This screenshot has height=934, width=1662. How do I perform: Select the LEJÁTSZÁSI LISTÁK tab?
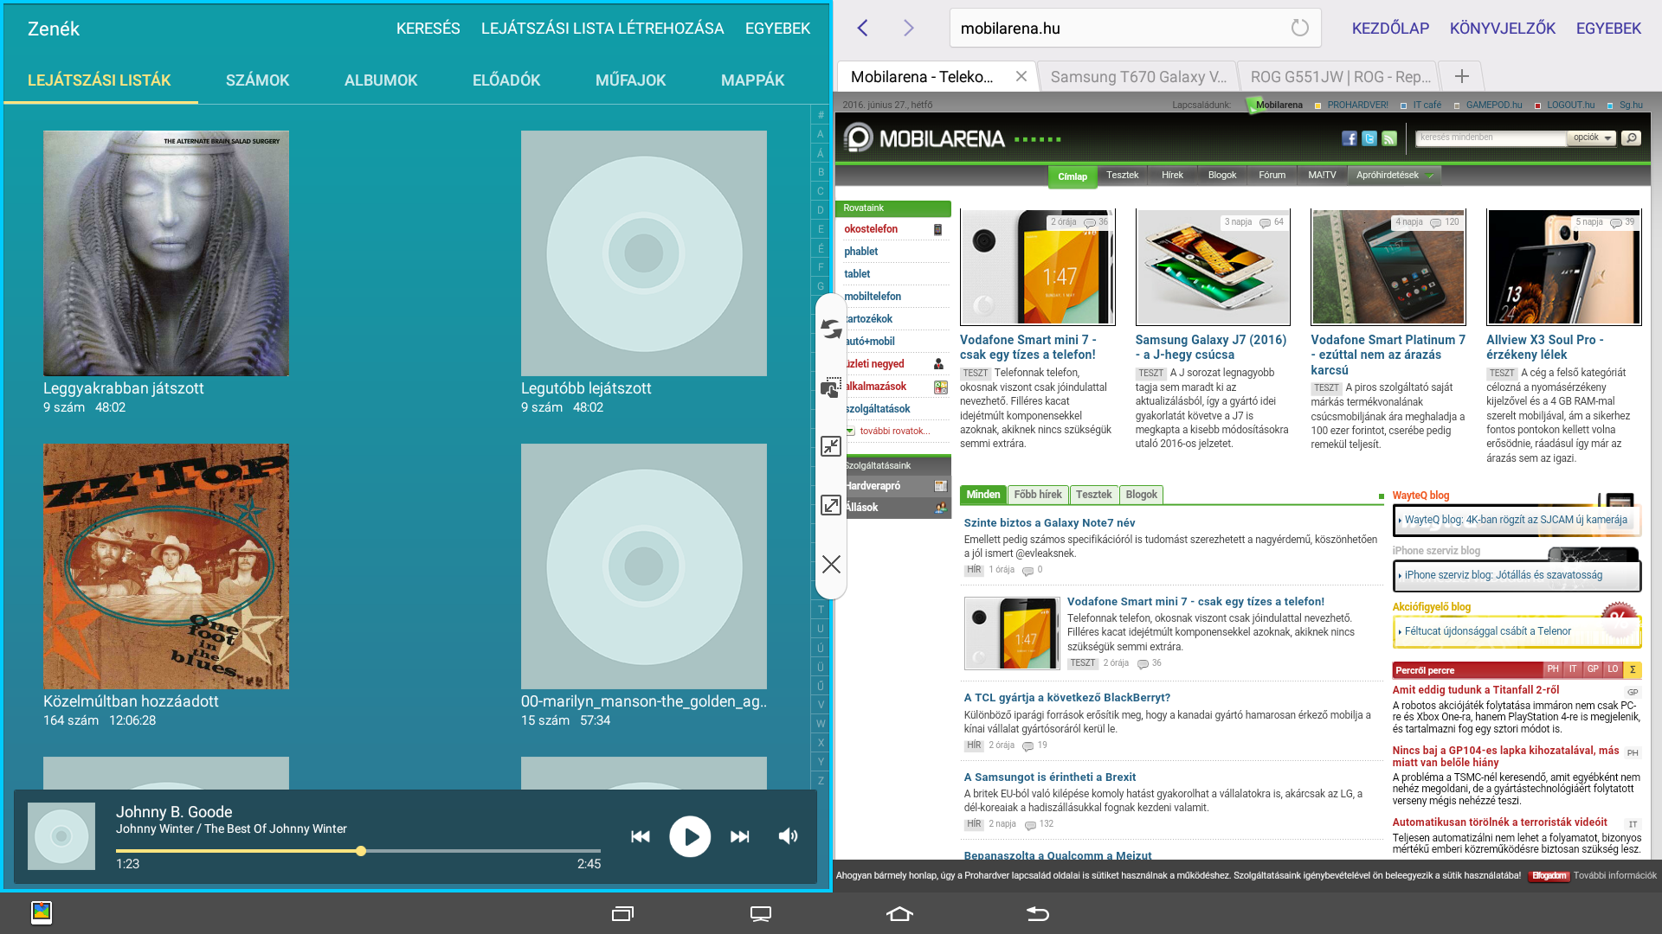100,80
